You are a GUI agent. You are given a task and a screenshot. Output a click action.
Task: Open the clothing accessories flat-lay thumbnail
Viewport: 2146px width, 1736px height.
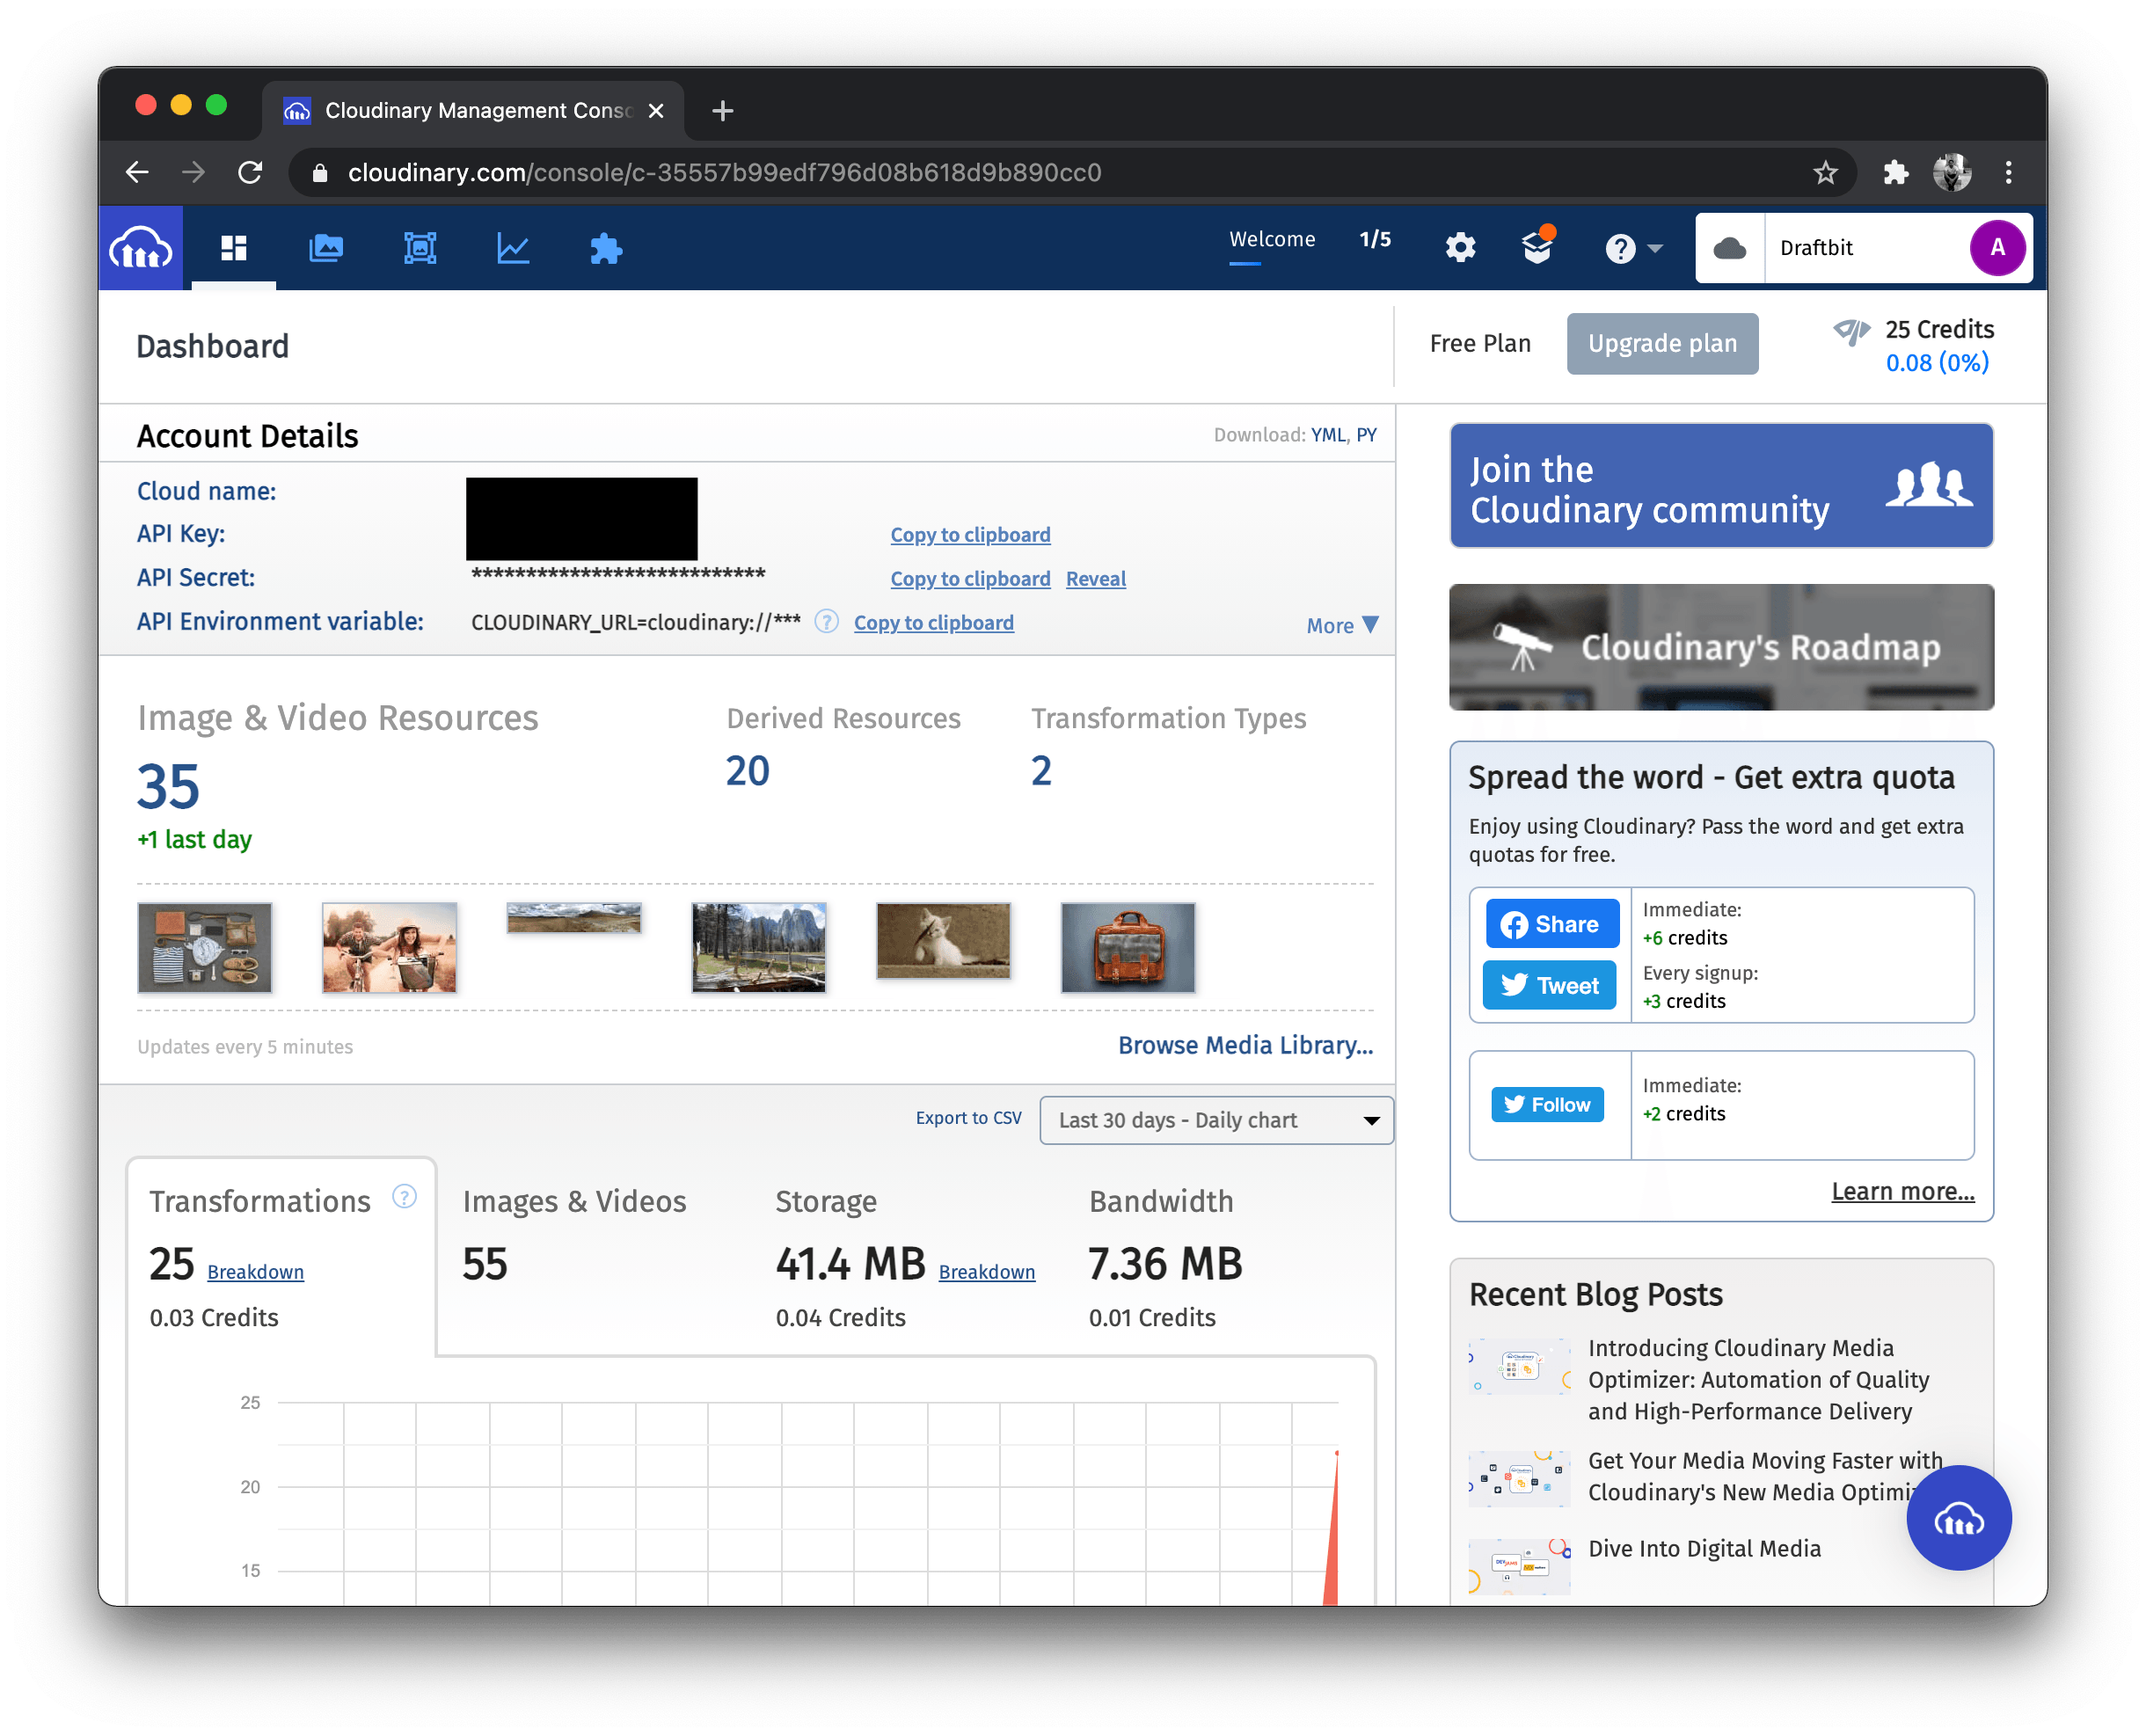204,947
